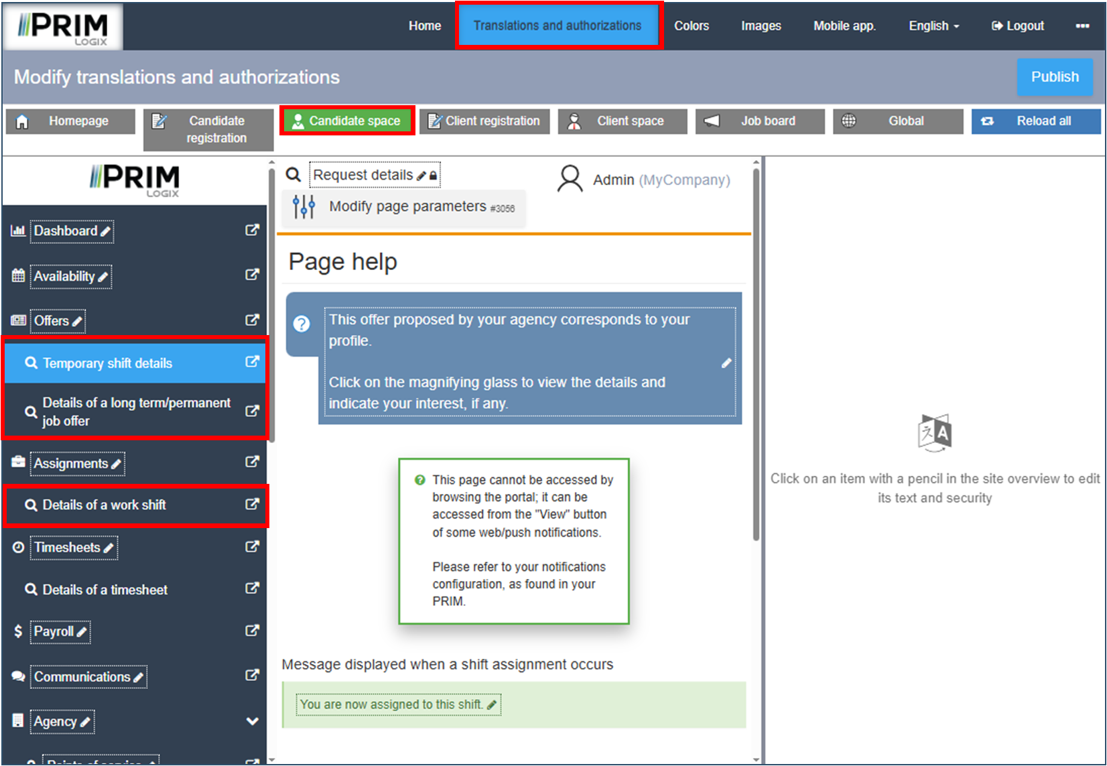
Task: Click the pencil icon beside Request details
Action: 421,176
